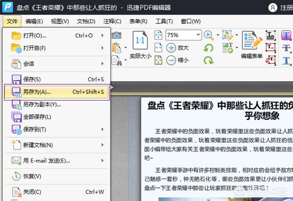Viewport: 293px width, 201px height.
Task: Click the fit page icon
Action: click(158, 35)
